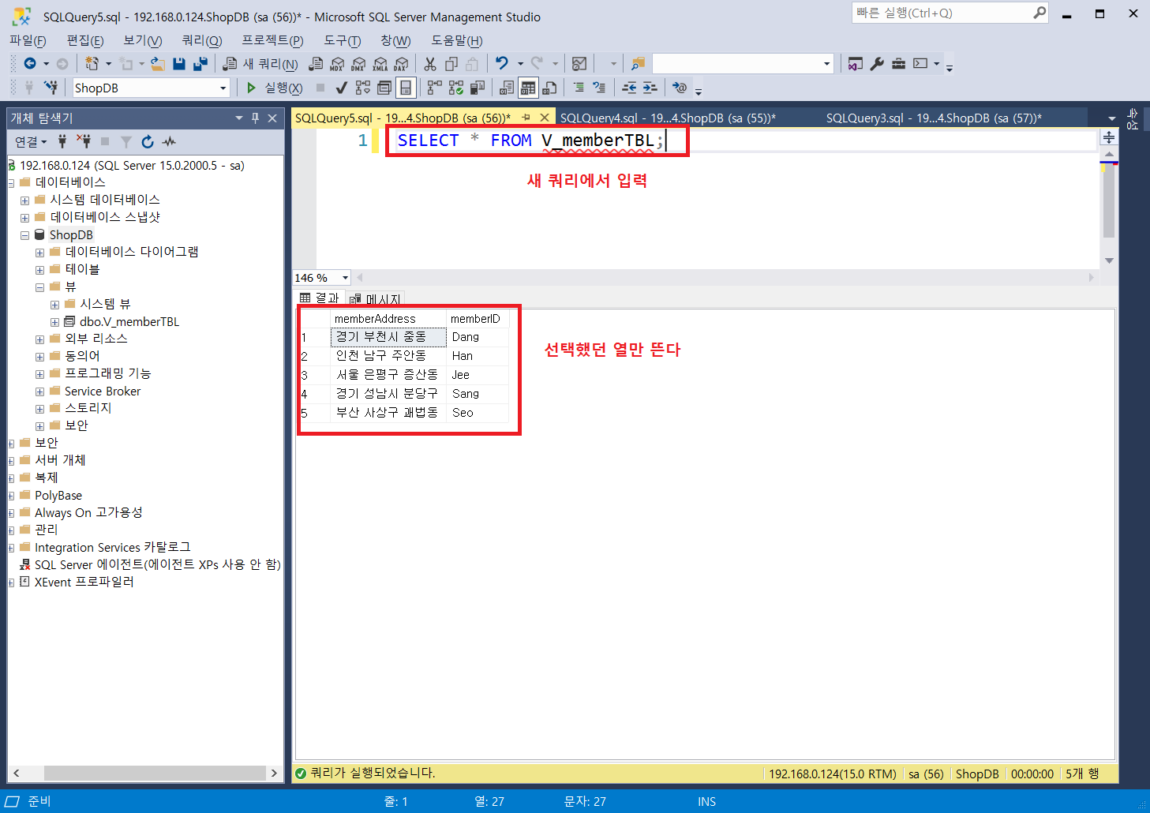Display the estimated execution plan
The image size is (1150, 813).
[363, 88]
